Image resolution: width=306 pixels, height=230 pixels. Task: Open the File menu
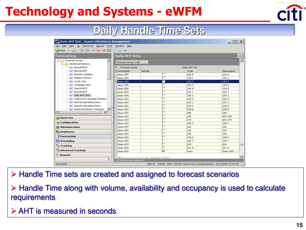(x=57, y=46)
